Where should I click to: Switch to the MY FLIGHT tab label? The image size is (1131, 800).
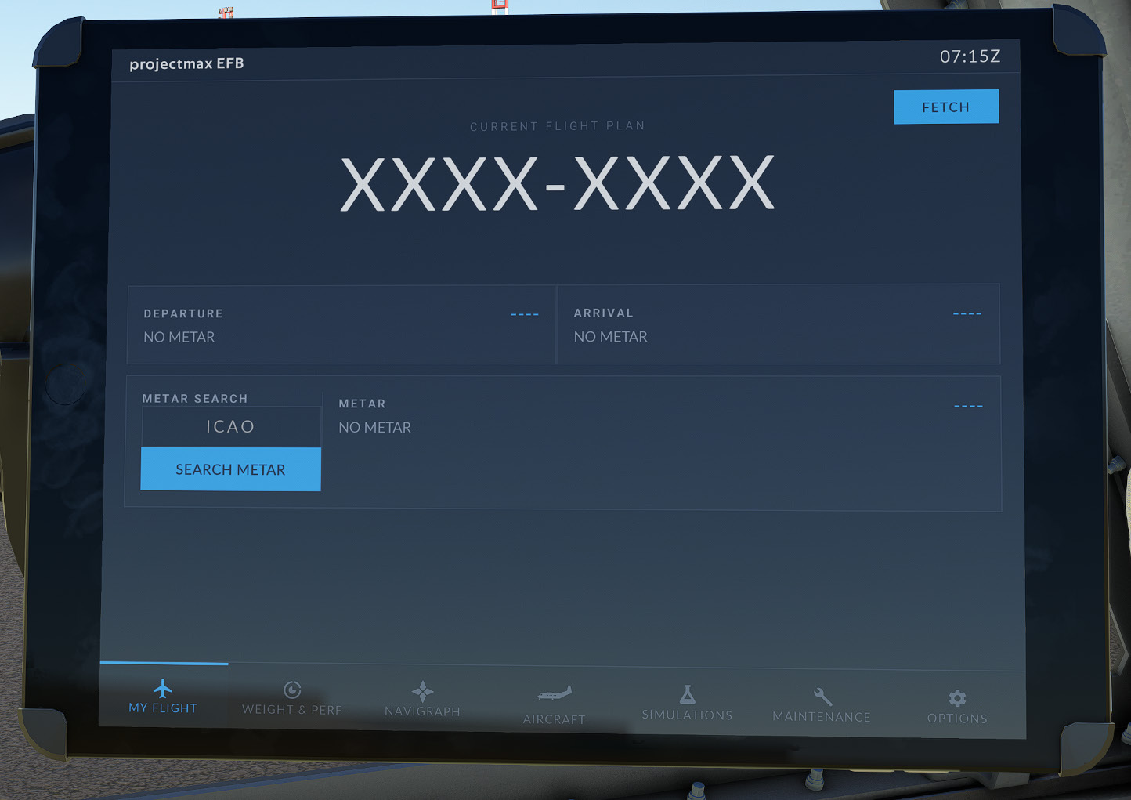pos(163,708)
